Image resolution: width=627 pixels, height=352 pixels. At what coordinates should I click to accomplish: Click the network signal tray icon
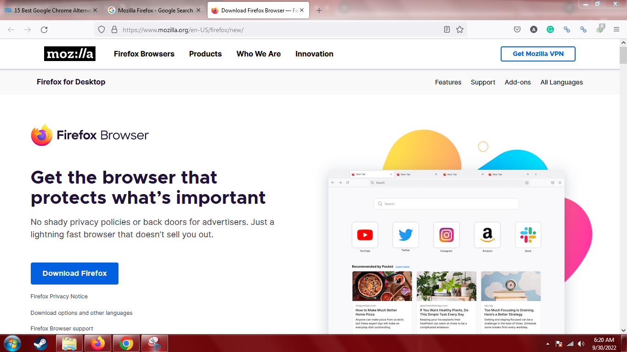pos(570,344)
